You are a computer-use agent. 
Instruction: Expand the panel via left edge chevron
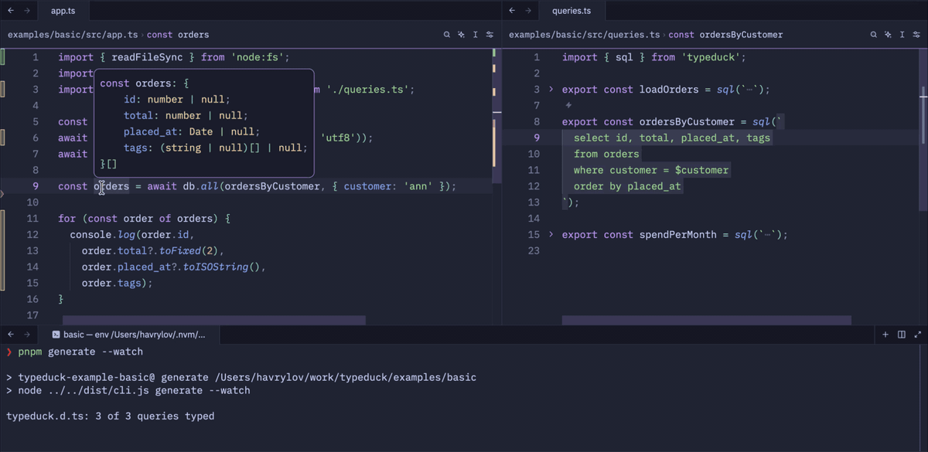point(2,194)
